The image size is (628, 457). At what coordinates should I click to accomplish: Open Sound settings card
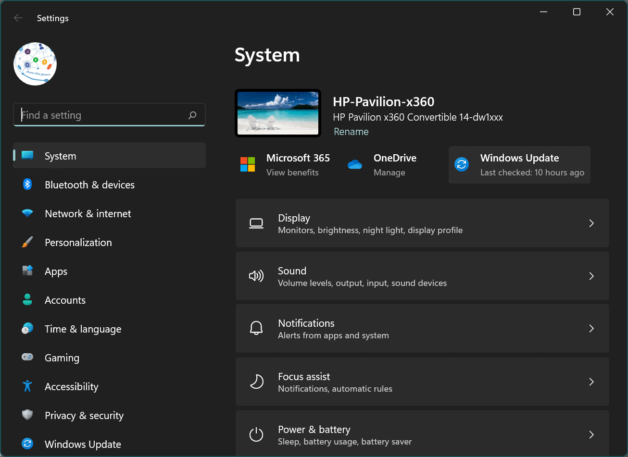[422, 276]
